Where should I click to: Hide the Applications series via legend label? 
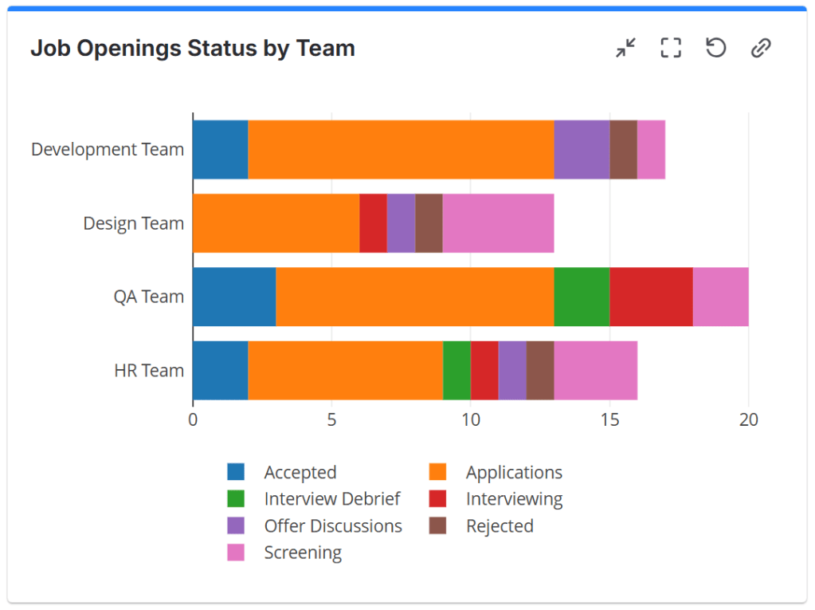point(514,473)
